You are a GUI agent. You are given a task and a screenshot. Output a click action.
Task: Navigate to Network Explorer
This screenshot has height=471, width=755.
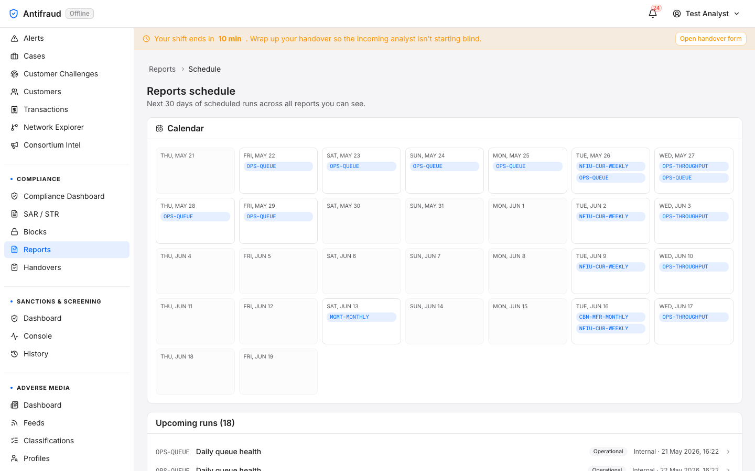point(67,127)
